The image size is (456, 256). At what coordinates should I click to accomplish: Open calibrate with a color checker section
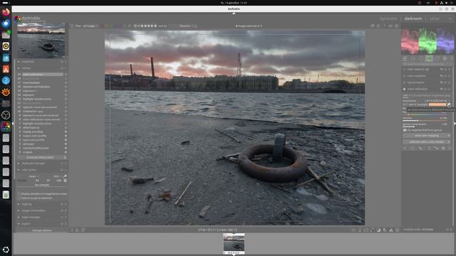pos(427,142)
